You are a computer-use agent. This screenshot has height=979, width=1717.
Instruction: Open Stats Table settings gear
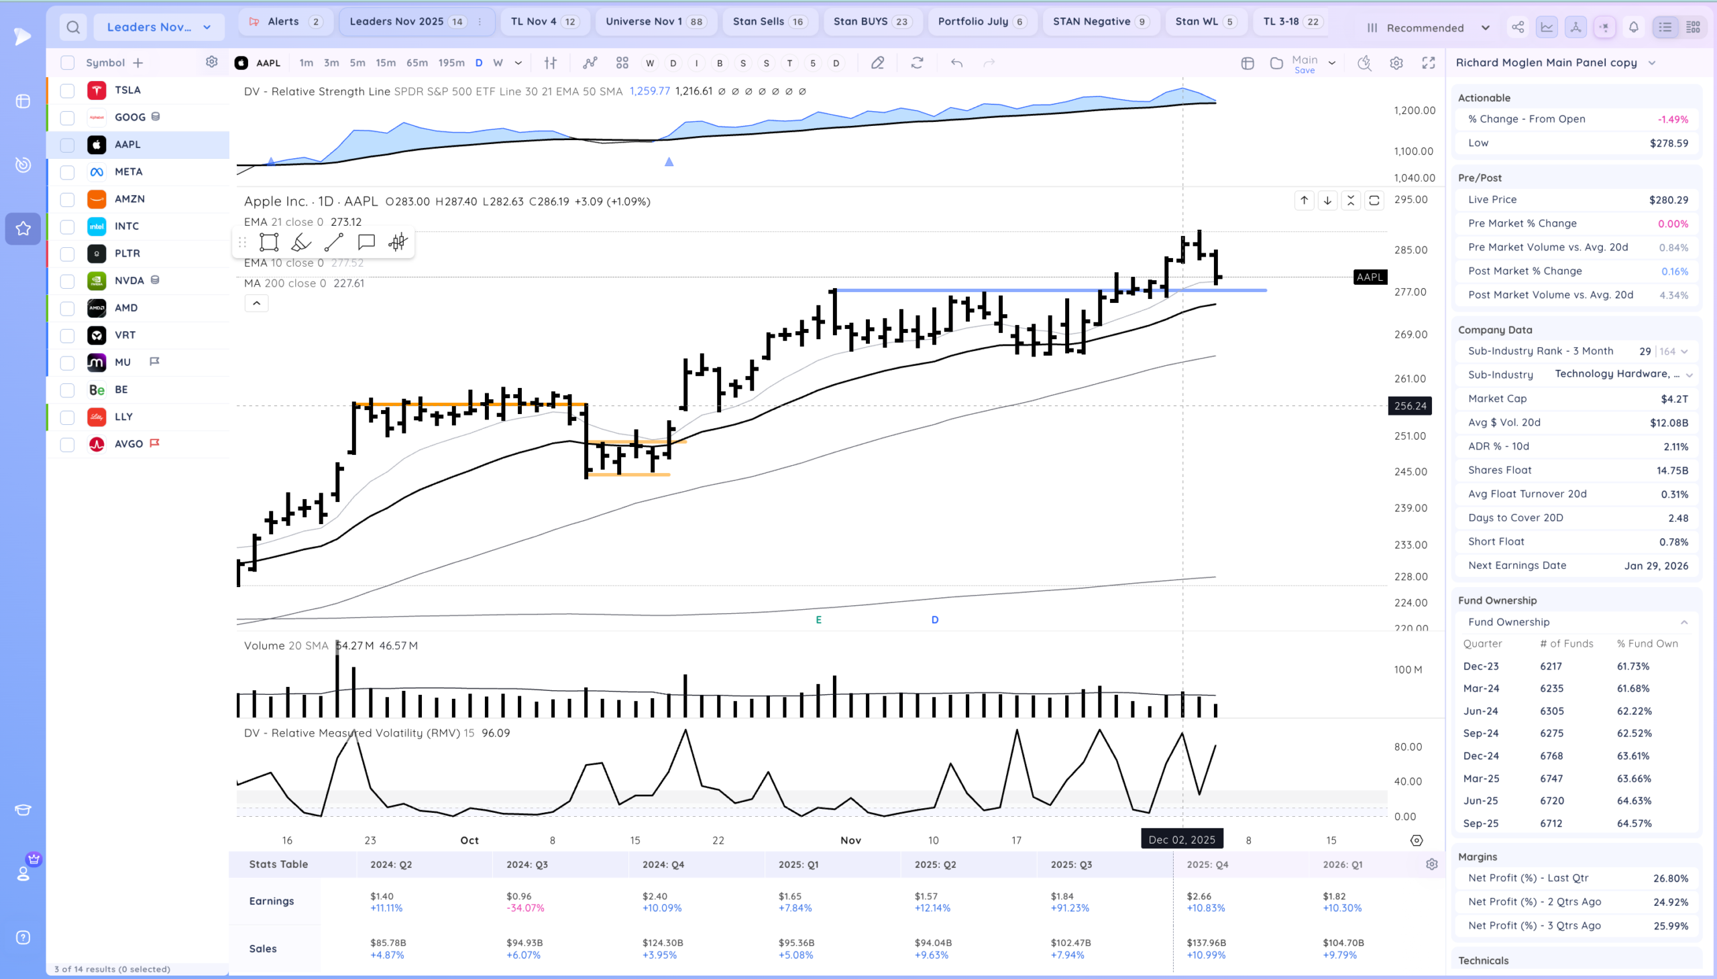tap(1432, 864)
